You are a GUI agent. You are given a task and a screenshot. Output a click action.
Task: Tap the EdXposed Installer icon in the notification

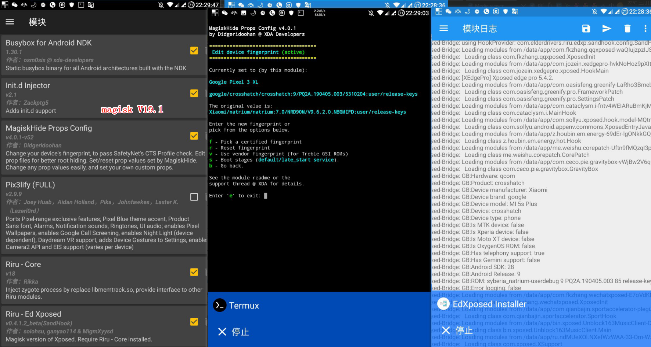(443, 304)
